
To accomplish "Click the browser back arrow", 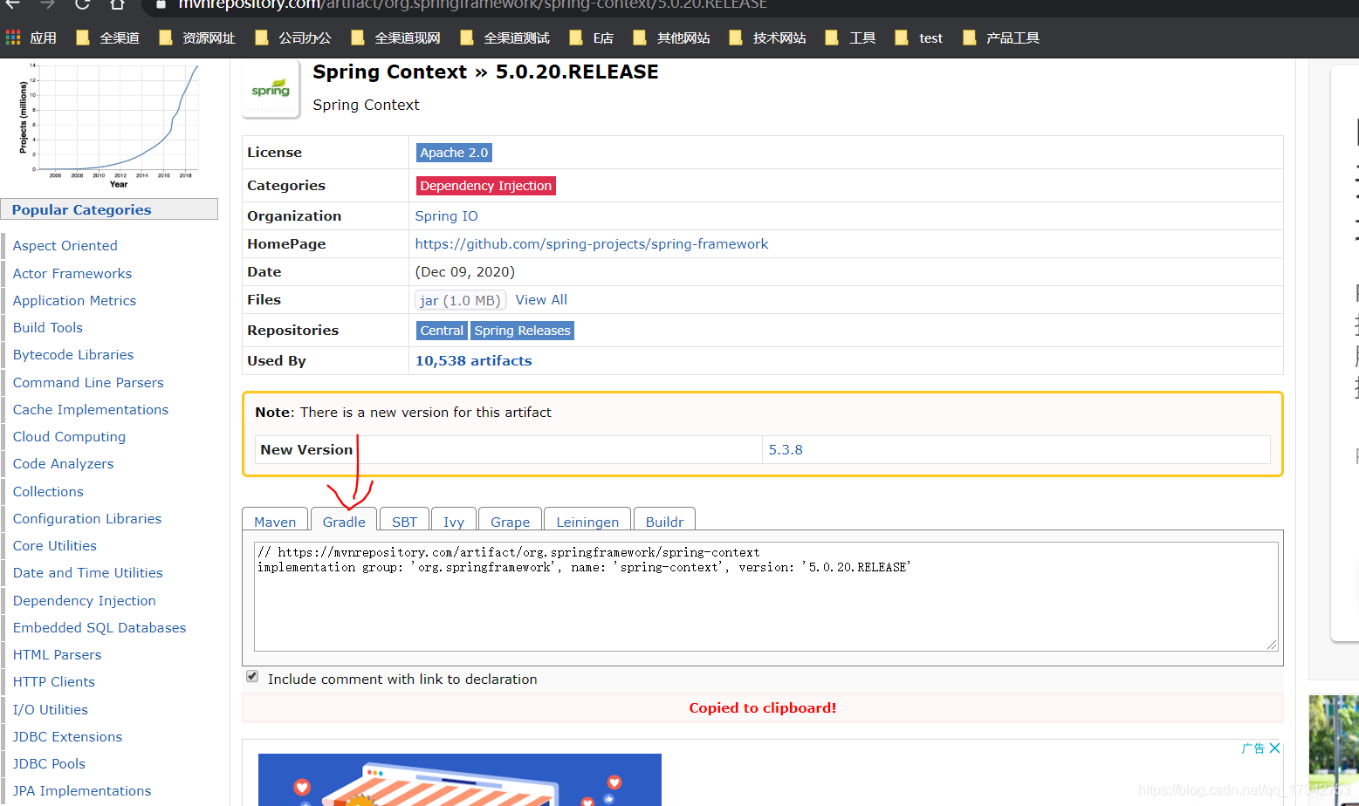I will [12, 4].
